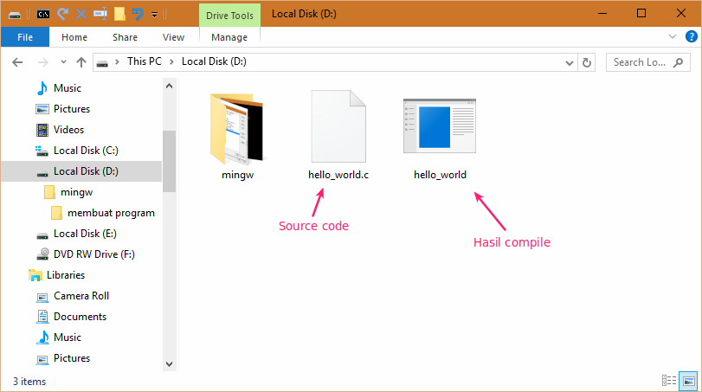
Task: Select Videos in navigation pane
Action: point(68,130)
